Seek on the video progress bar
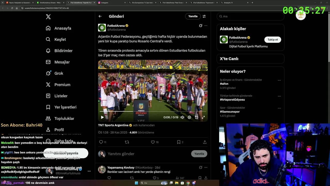330x186 pixels. click(x=153, y=111)
